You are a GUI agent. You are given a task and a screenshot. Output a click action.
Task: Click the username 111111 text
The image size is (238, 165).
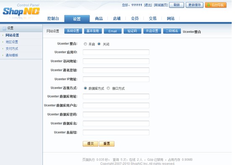tap(136, 5)
